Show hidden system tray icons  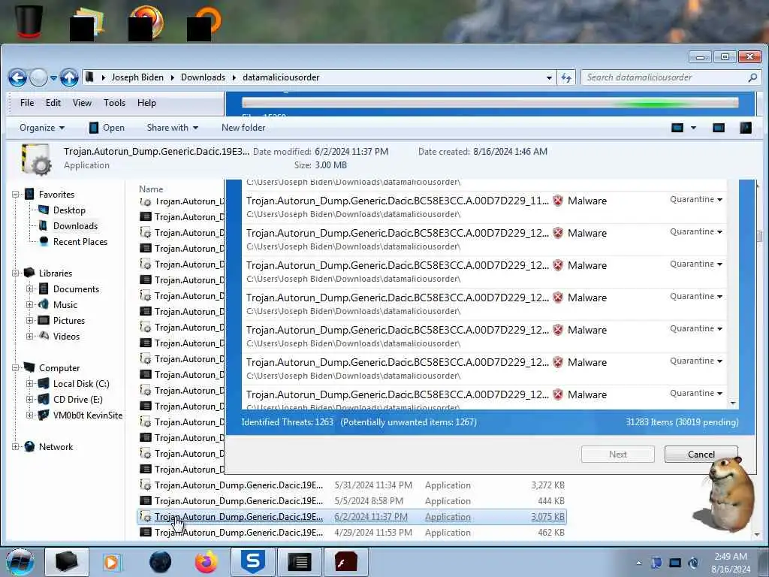pyautogui.click(x=638, y=563)
